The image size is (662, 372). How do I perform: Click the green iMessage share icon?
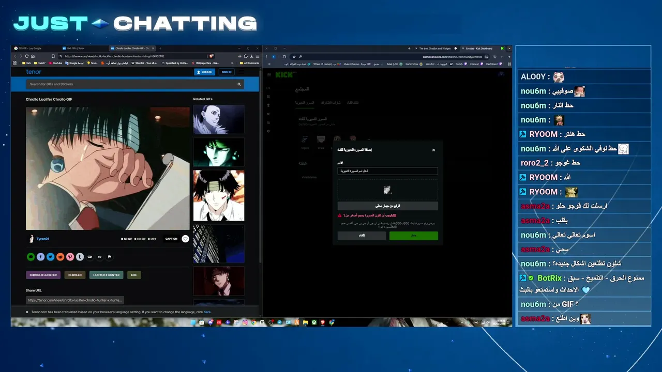tap(31, 257)
